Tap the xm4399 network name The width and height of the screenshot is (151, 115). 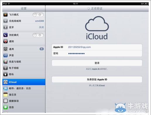pos(40,21)
